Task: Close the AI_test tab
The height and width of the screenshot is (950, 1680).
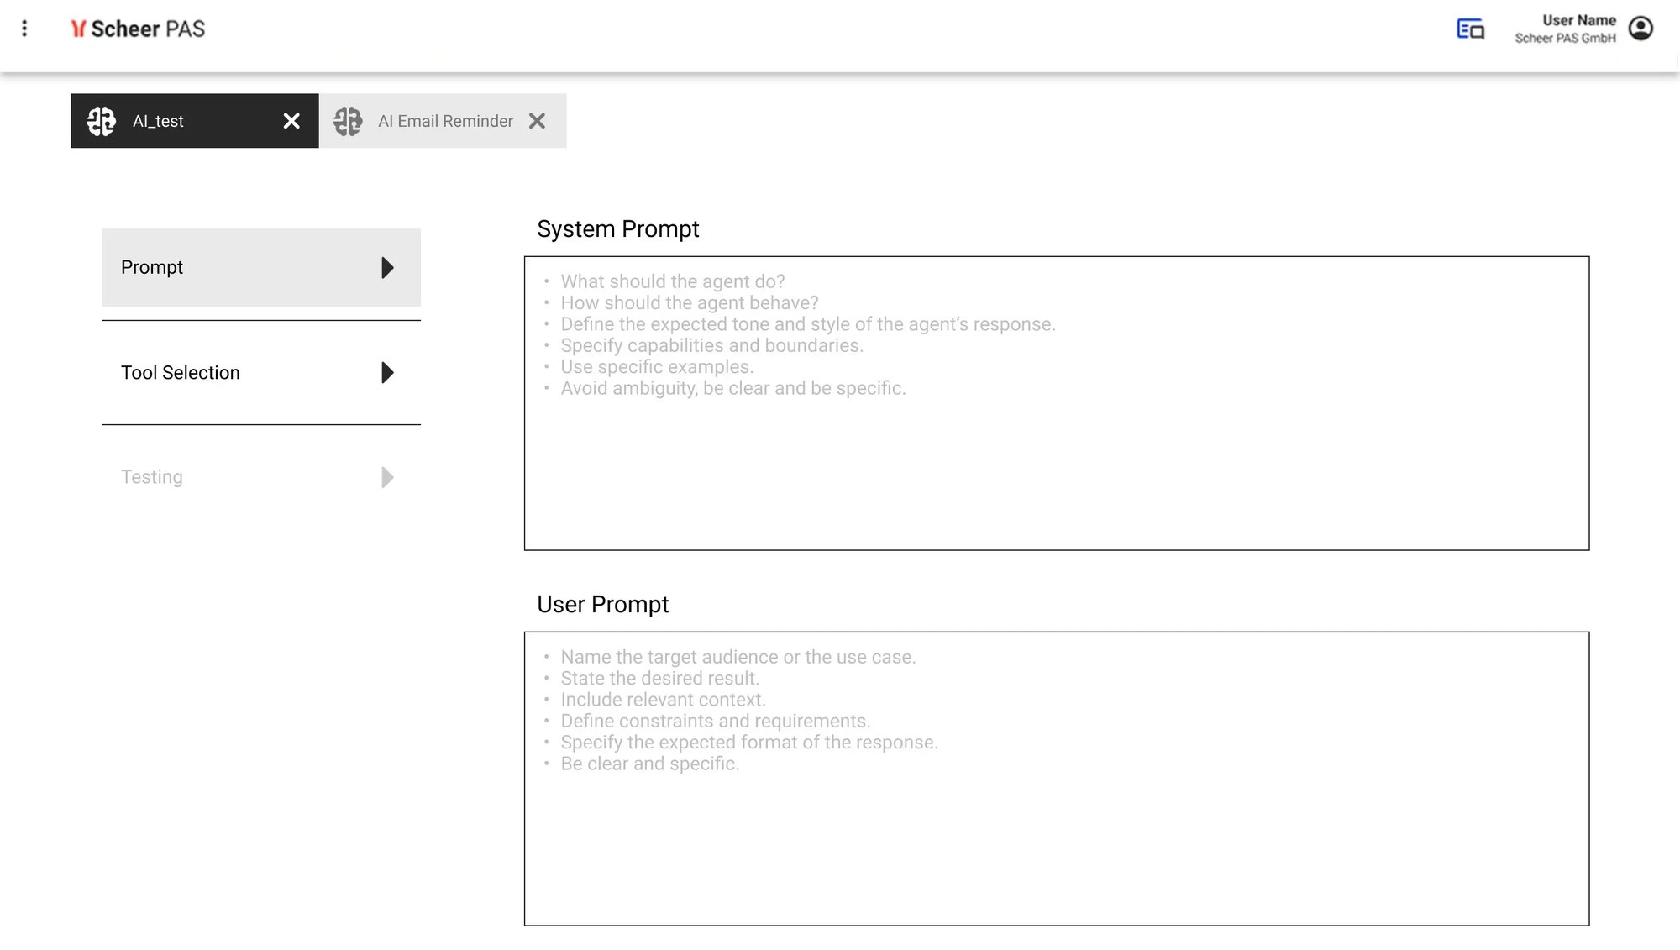Action: click(291, 121)
